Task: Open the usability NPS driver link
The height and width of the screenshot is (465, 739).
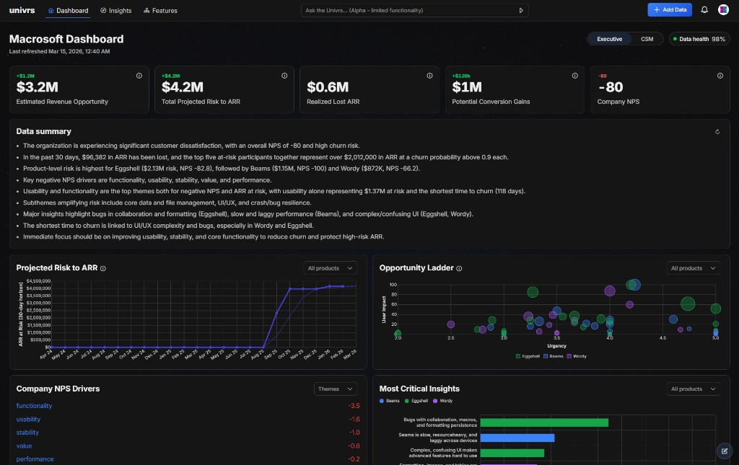Action: [x=28, y=419]
